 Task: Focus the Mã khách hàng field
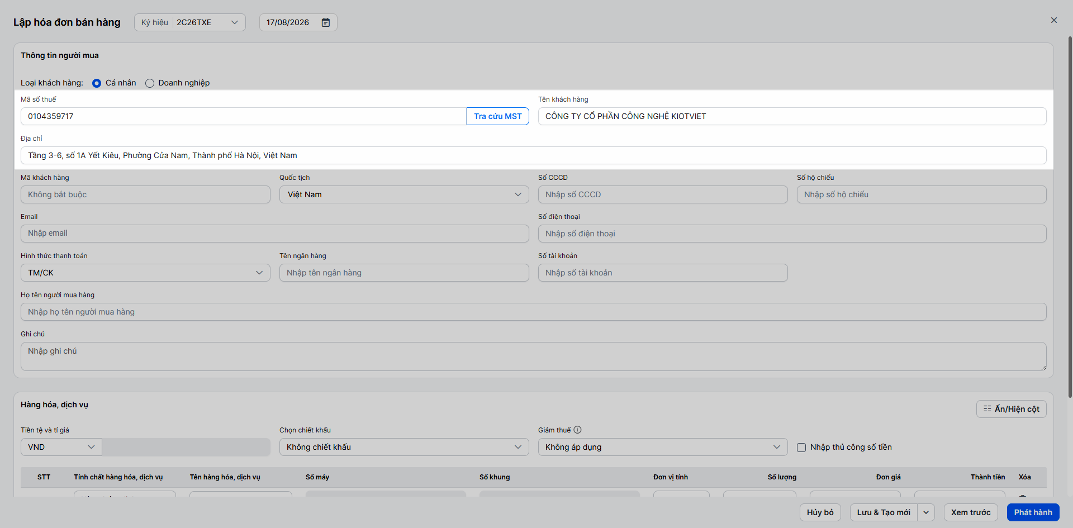coord(145,194)
